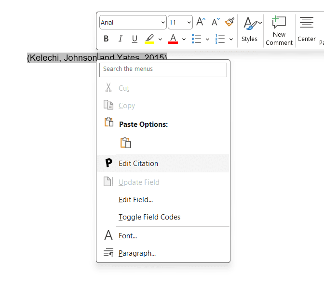Click the Increase Font Size icon

tap(201, 22)
